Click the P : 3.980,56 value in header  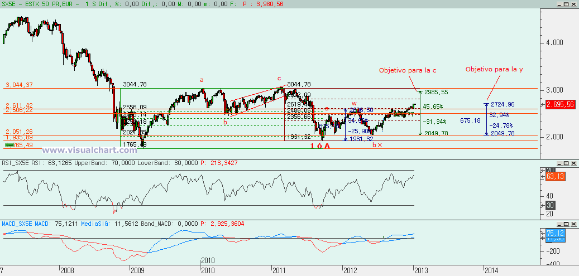[264, 4]
